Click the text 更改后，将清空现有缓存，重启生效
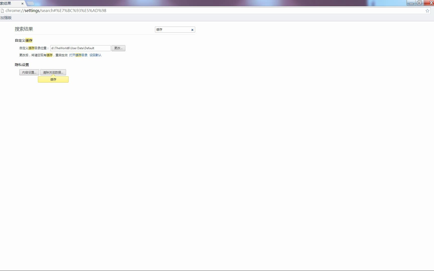Viewport: 434px width, 271px height. tap(43, 55)
